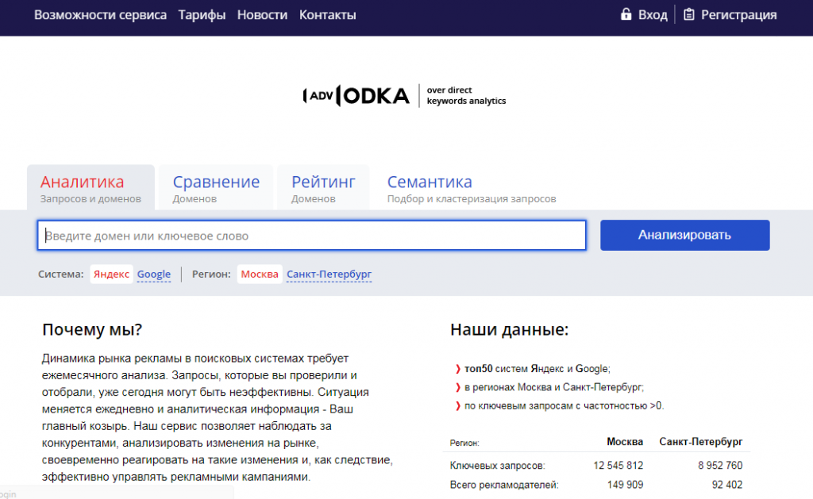
Task: Click the lock icon beside Вход
Action: (626, 14)
